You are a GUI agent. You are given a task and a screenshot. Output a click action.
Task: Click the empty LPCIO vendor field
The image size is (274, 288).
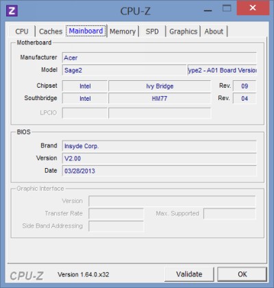coord(85,113)
